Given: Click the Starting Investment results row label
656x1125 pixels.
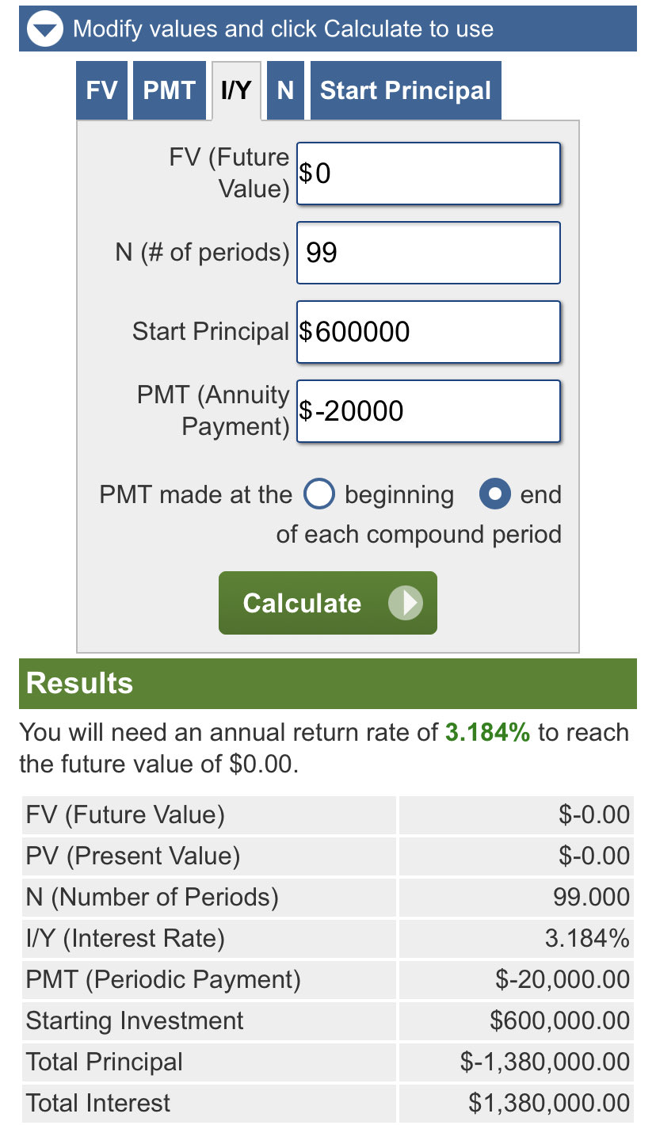Looking at the screenshot, I should (135, 1020).
